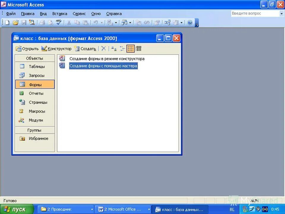
Task: Click the Конструктор button
Action: point(56,48)
